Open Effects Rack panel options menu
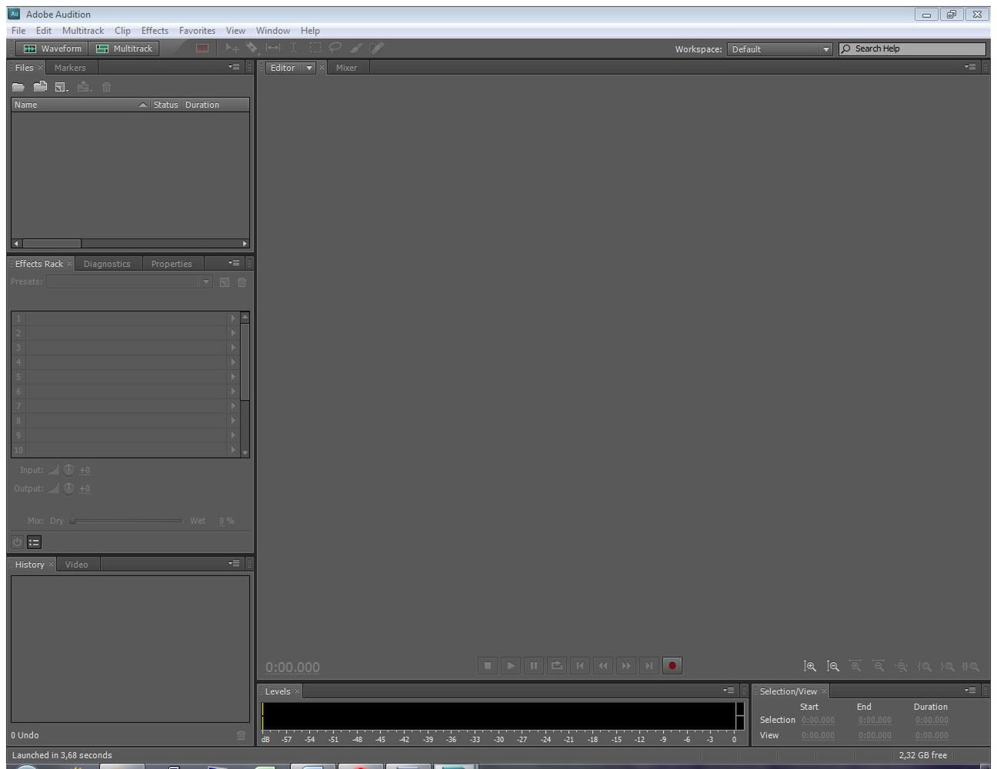 pos(234,263)
